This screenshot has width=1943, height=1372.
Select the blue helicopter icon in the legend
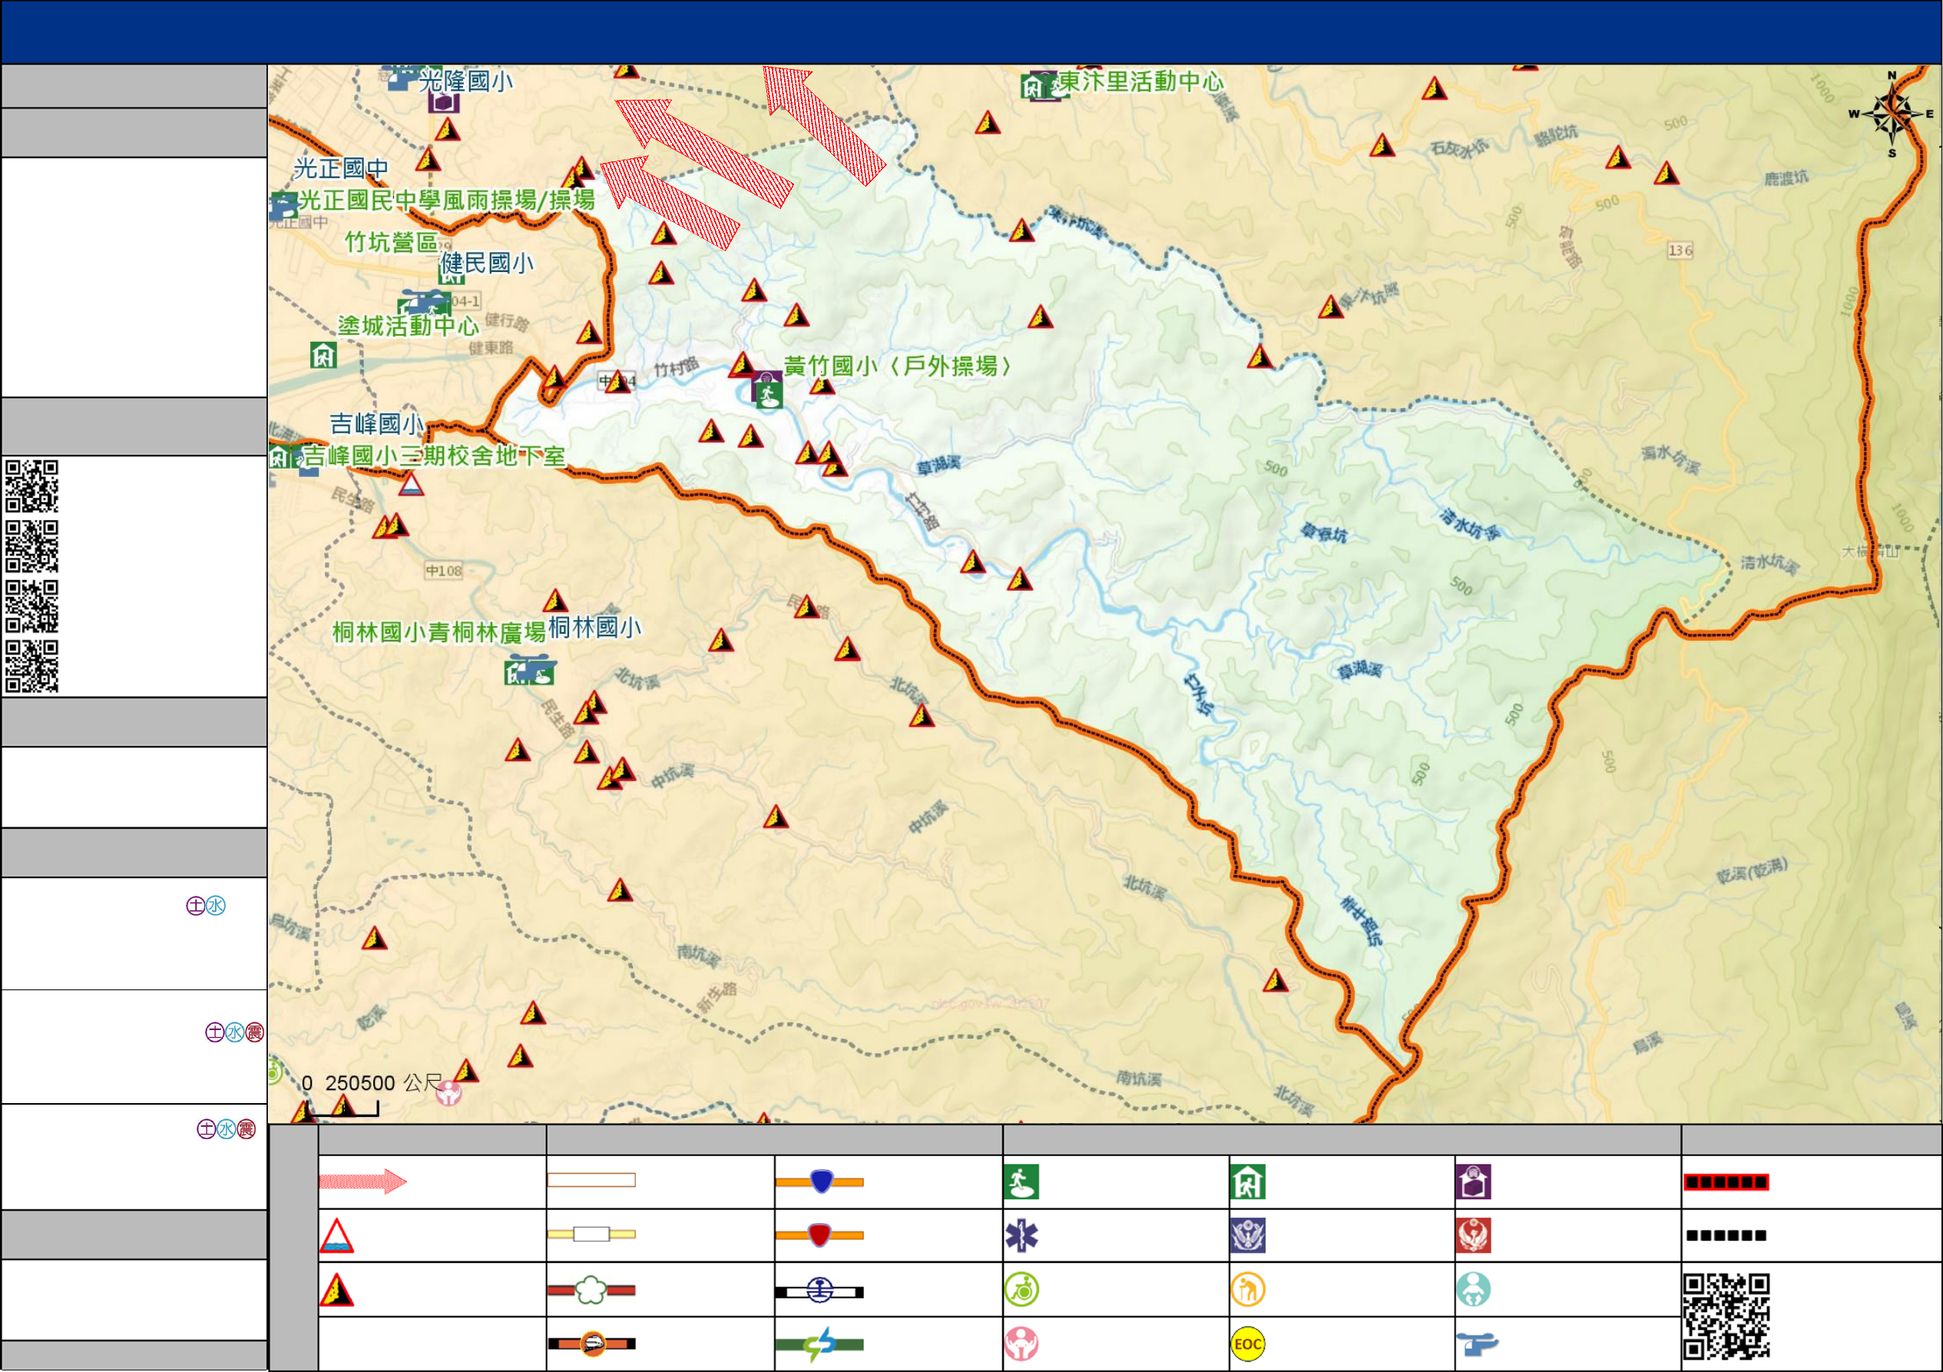(1477, 1344)
